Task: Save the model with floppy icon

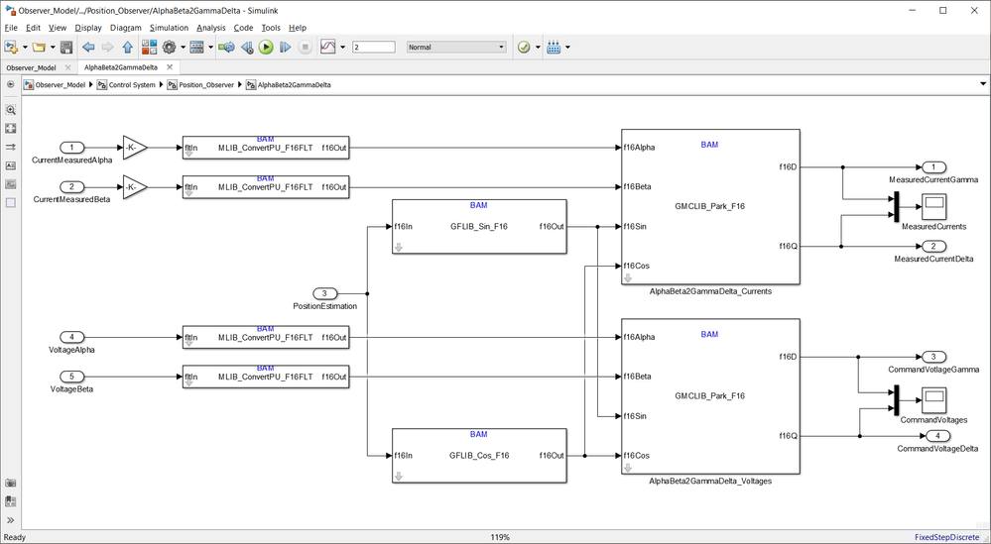Action: pos(66,47)
